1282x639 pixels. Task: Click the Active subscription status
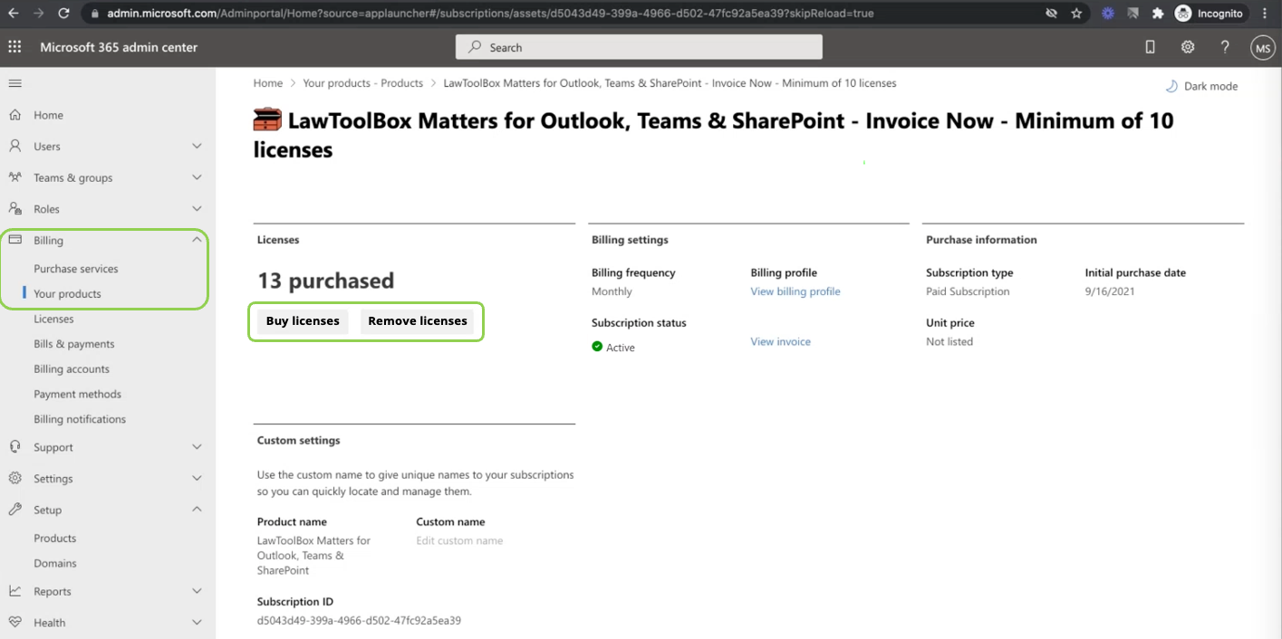point(613,348)
